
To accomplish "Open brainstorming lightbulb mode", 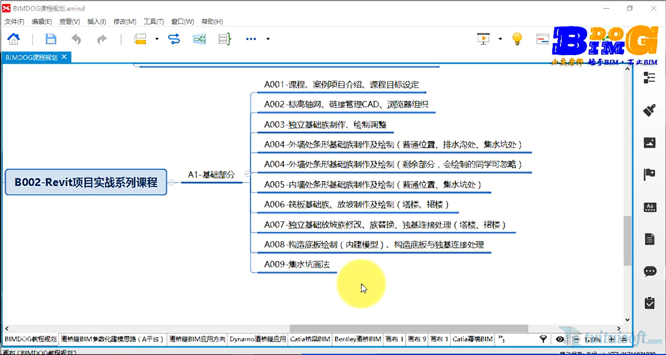I will point(517,39).
